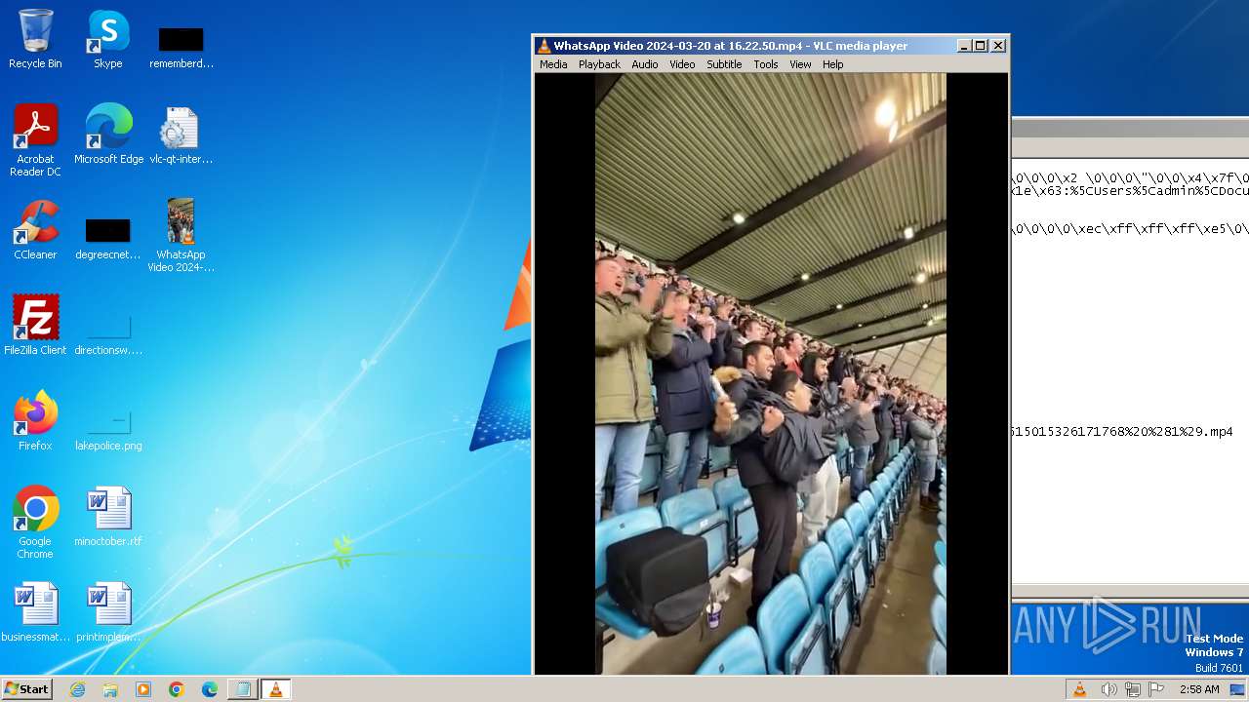
Task: Open the VLC Playback menu
Action: (x=599, y=64)
